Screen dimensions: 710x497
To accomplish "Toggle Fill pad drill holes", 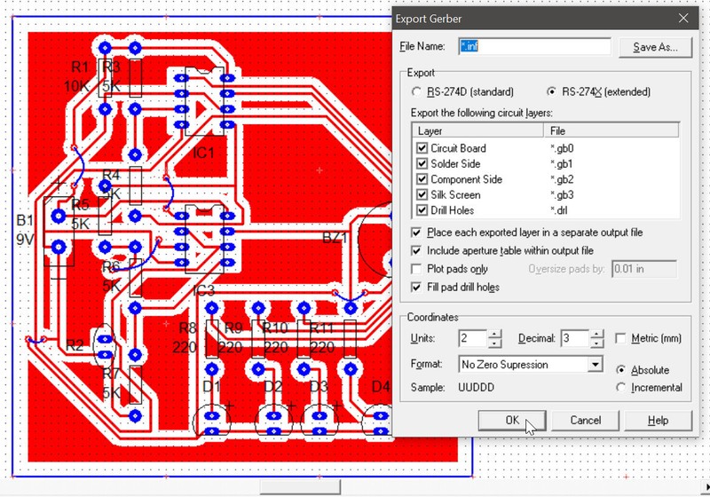I will (416, 288).
